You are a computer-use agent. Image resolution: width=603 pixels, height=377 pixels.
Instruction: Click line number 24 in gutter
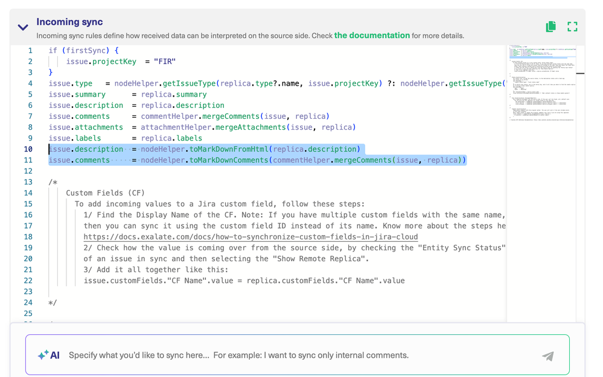click(x=28, y=302)
